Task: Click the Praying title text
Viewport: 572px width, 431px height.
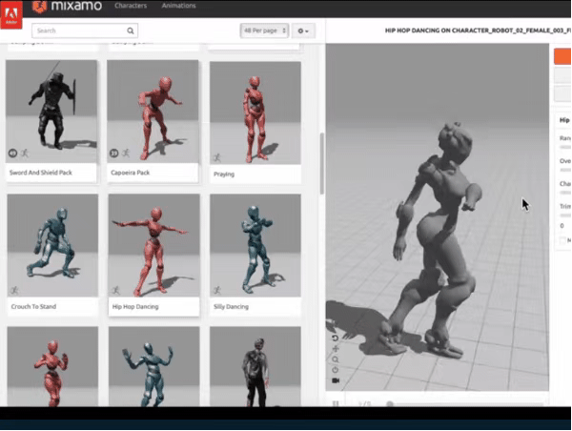Action: click(224, 174)
